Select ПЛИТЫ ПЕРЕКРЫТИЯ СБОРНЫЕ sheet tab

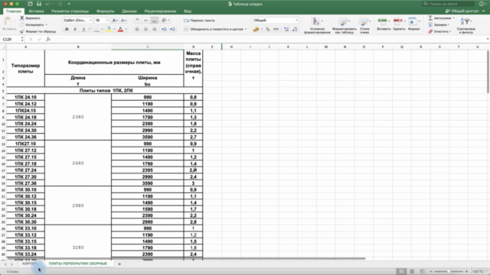click(78, 264)
